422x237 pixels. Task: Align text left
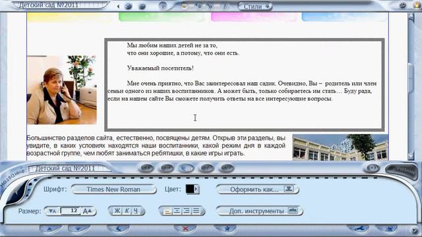pos(167,211)
